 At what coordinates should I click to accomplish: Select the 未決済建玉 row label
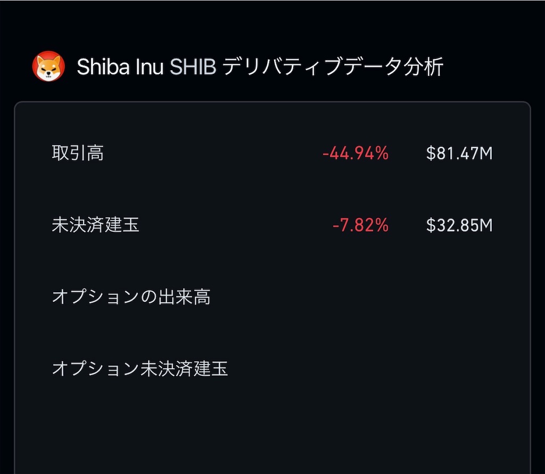96,225
